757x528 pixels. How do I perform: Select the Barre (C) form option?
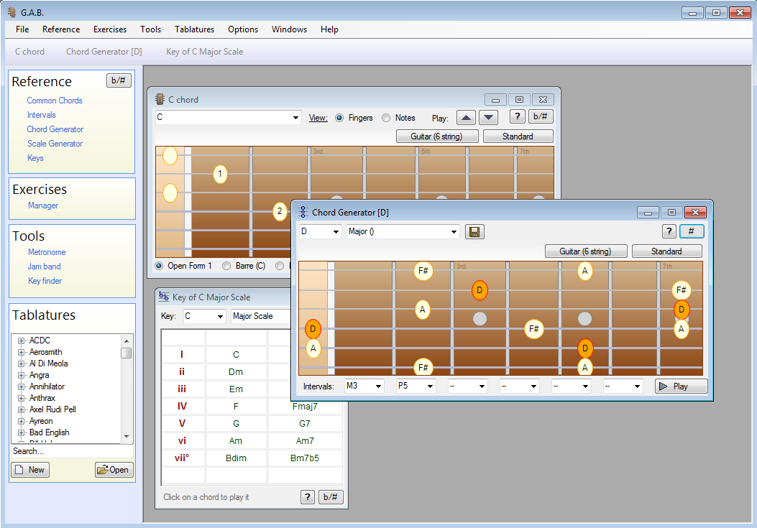[x=226, y=266]
